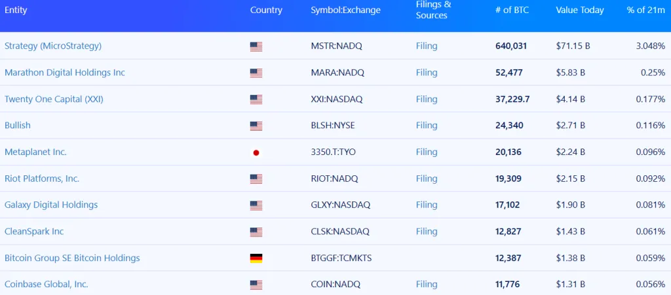Click the Japan flag next to Metaplanet Inc.
This screenshot has width=671, height=295.
pyautogui.click(x=256, y=152)
